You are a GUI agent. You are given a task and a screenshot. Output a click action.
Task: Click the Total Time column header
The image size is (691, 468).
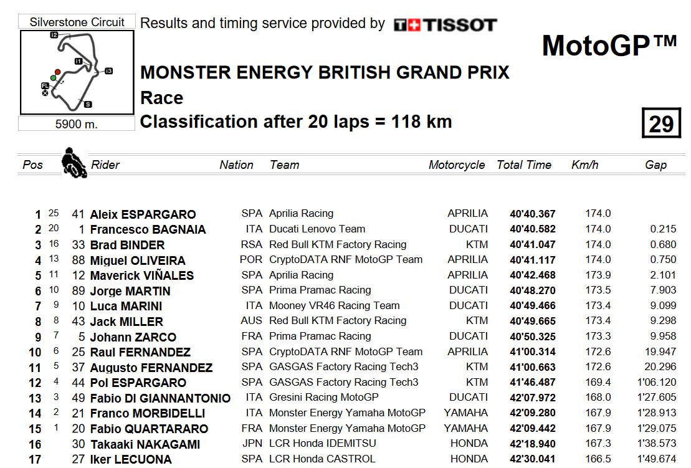coord(524,165)
